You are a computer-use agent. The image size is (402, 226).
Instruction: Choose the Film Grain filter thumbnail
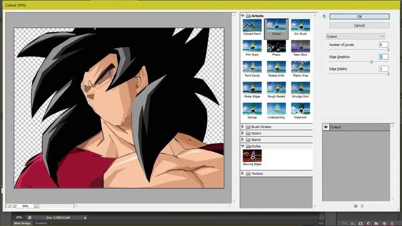(252, 46)
